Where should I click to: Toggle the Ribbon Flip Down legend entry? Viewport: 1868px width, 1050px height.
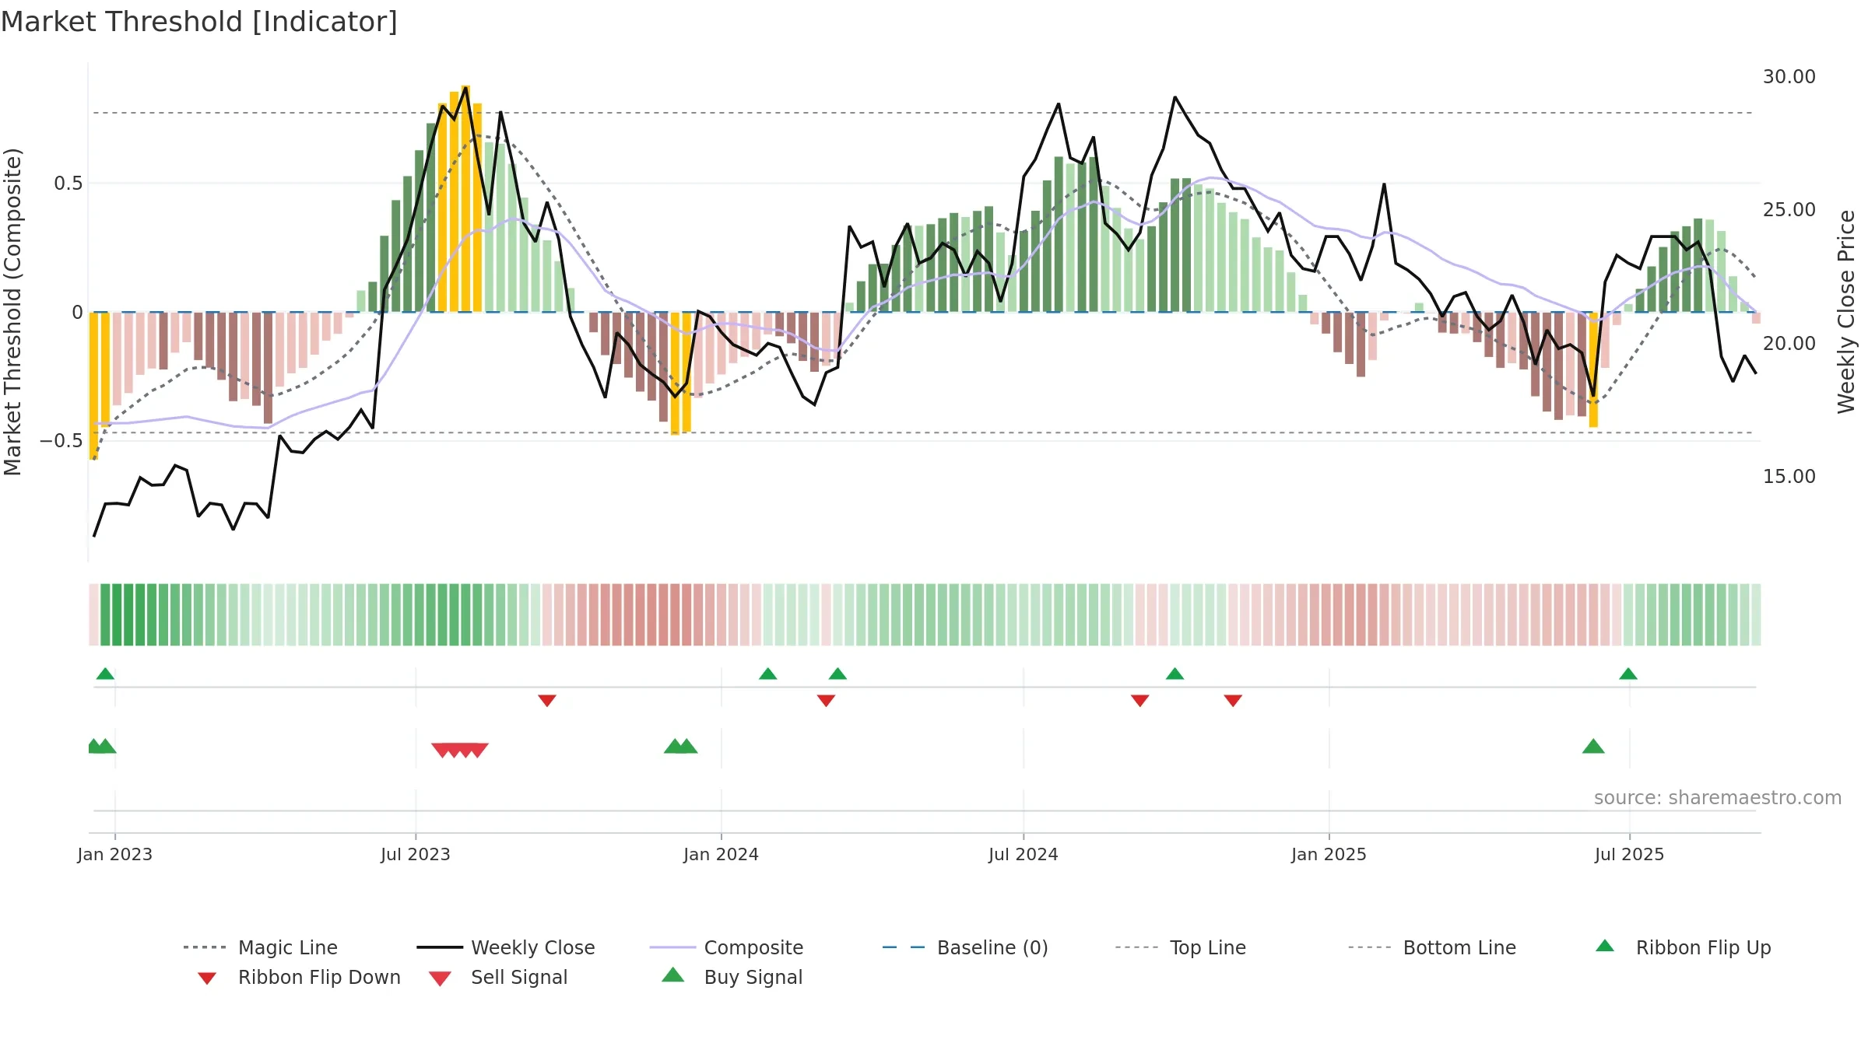[300, 977]
